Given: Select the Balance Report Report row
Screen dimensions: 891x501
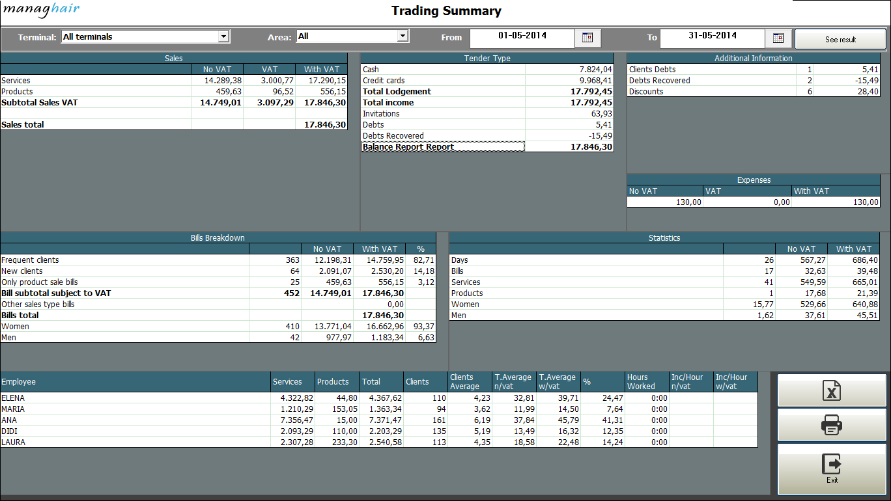Looking at the screenshot, I should (443, 147).
